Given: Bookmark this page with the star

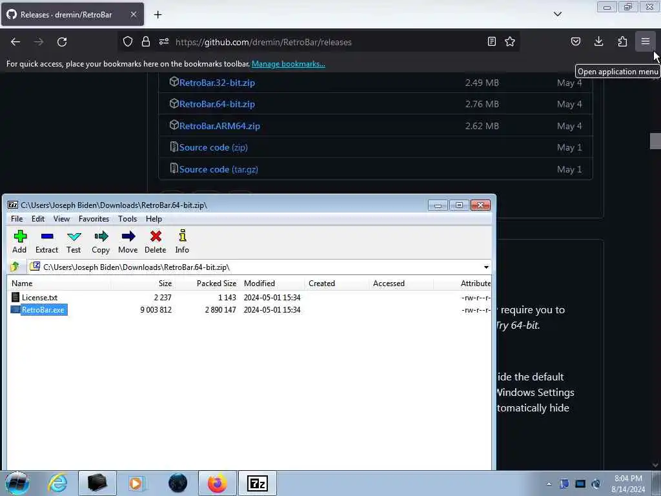Looking at the screenshot, I should tap(510, 42).
